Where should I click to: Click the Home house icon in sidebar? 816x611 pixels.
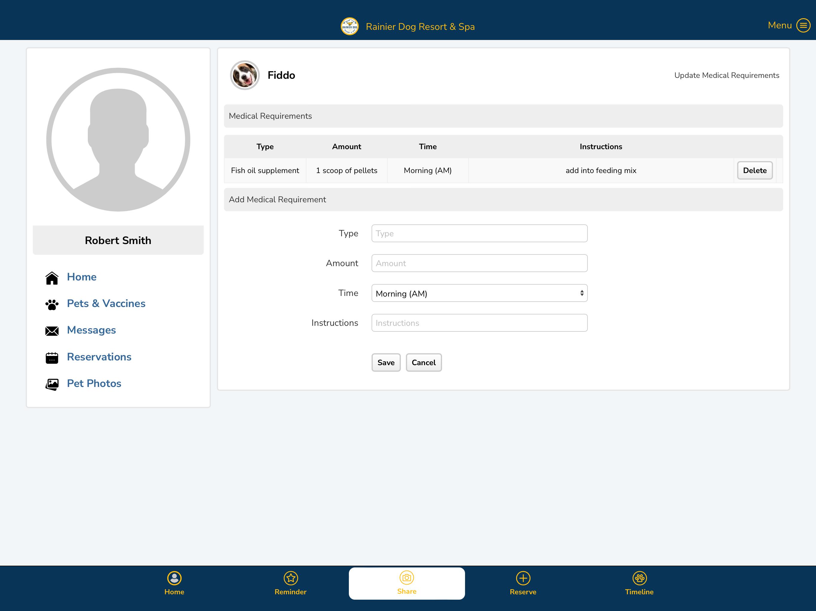pyautogui.click(x=52, y=278)
